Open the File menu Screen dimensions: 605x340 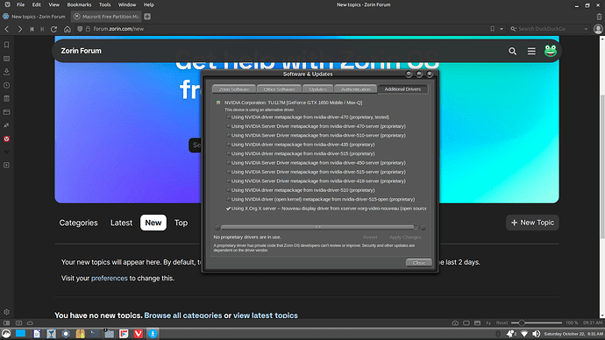(20, 4)
